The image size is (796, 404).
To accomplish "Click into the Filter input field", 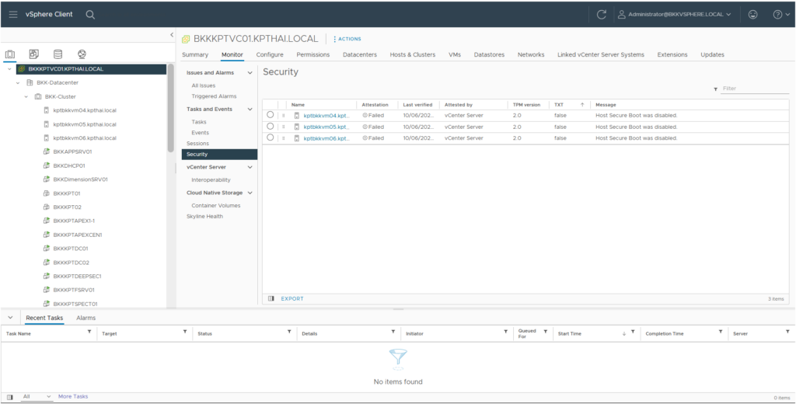I will point(754,89).
